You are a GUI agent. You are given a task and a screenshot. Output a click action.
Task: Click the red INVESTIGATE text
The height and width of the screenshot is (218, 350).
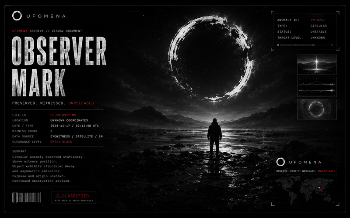pyautogui.click(x=327, y=171)
